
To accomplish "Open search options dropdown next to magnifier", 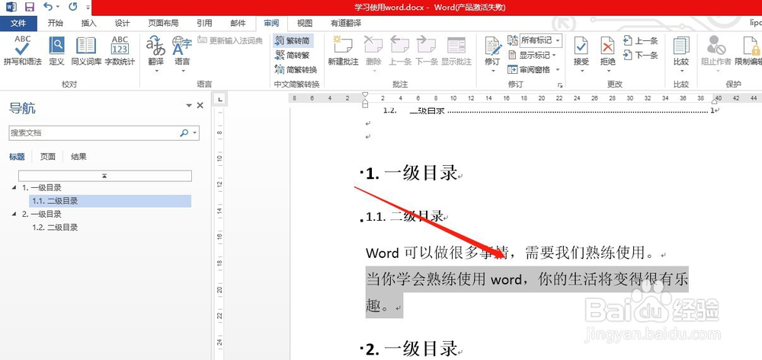I will click(195, 133).
